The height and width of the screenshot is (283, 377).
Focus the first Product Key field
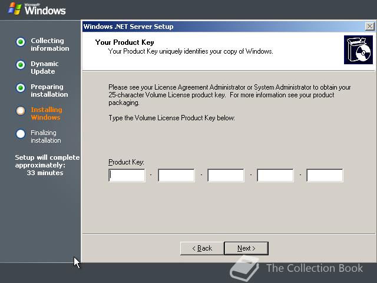[127, 175]
